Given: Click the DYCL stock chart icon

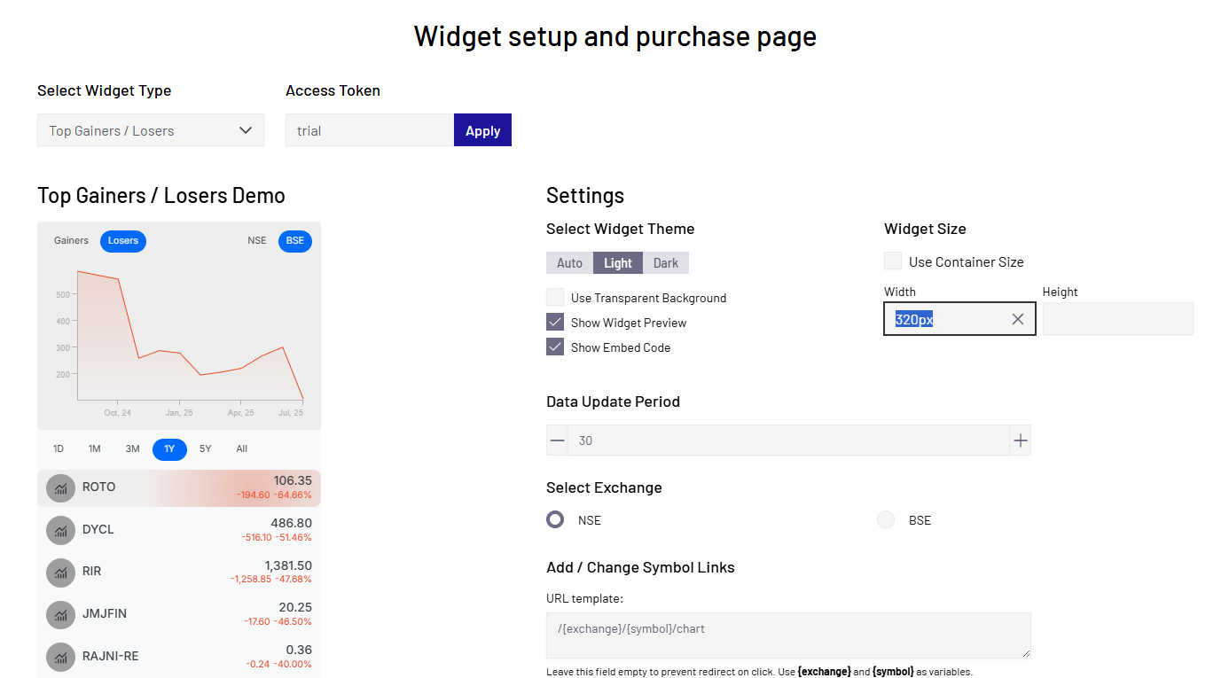Looking at the screenshot, I should click(x=60, y=530).
